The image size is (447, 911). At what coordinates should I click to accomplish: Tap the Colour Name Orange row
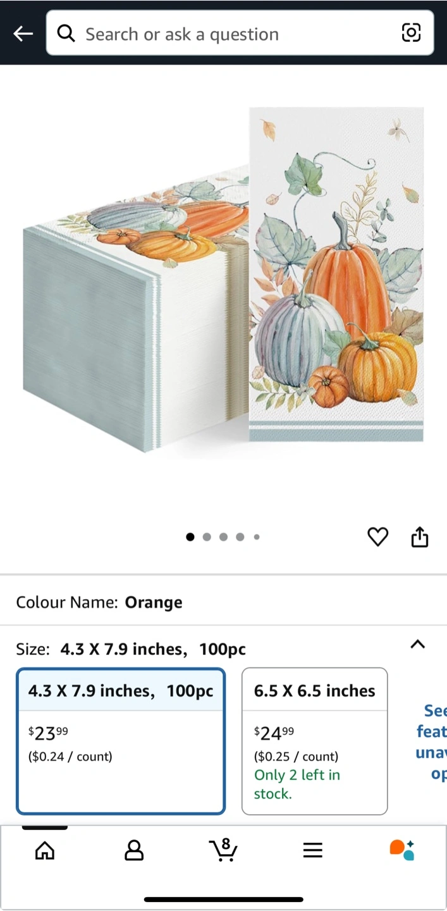point(223,602)
